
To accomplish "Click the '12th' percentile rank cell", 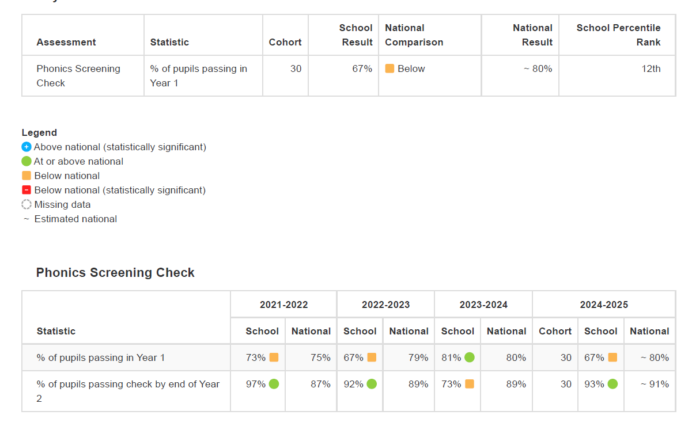I will pos(651,69).
